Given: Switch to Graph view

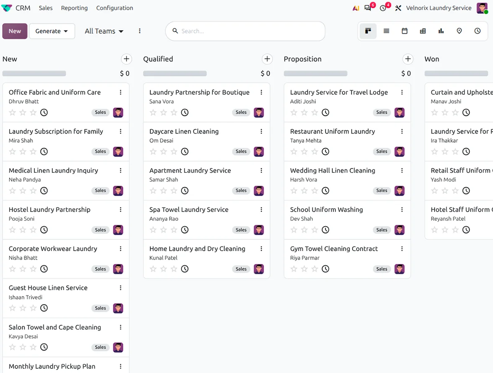Looking at the screenshot, I should (x=441, y=31).
